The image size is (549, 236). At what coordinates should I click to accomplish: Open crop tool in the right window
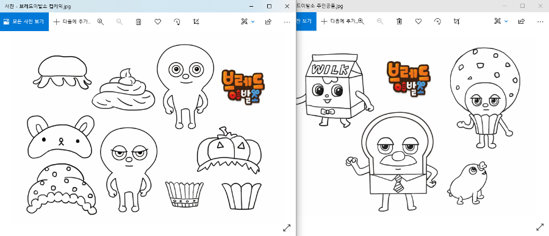tap(456, 21)
